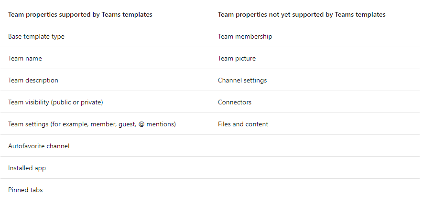The image size is (423, 205).
Task: Select the "Base template type" cell
Action: [x=36, y=37]
